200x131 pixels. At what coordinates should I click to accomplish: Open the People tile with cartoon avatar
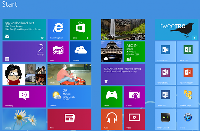24,74
